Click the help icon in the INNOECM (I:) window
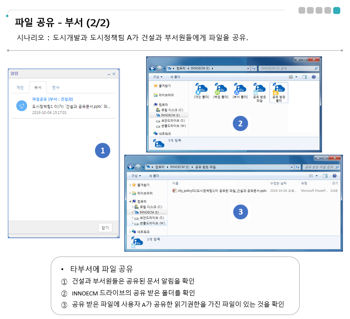Image resolution: width=350 pixels, height=319 pixels. (314, 77)
